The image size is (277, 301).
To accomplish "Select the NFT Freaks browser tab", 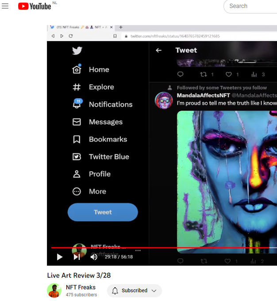I will pyautogui.click(x=81, y=27).
